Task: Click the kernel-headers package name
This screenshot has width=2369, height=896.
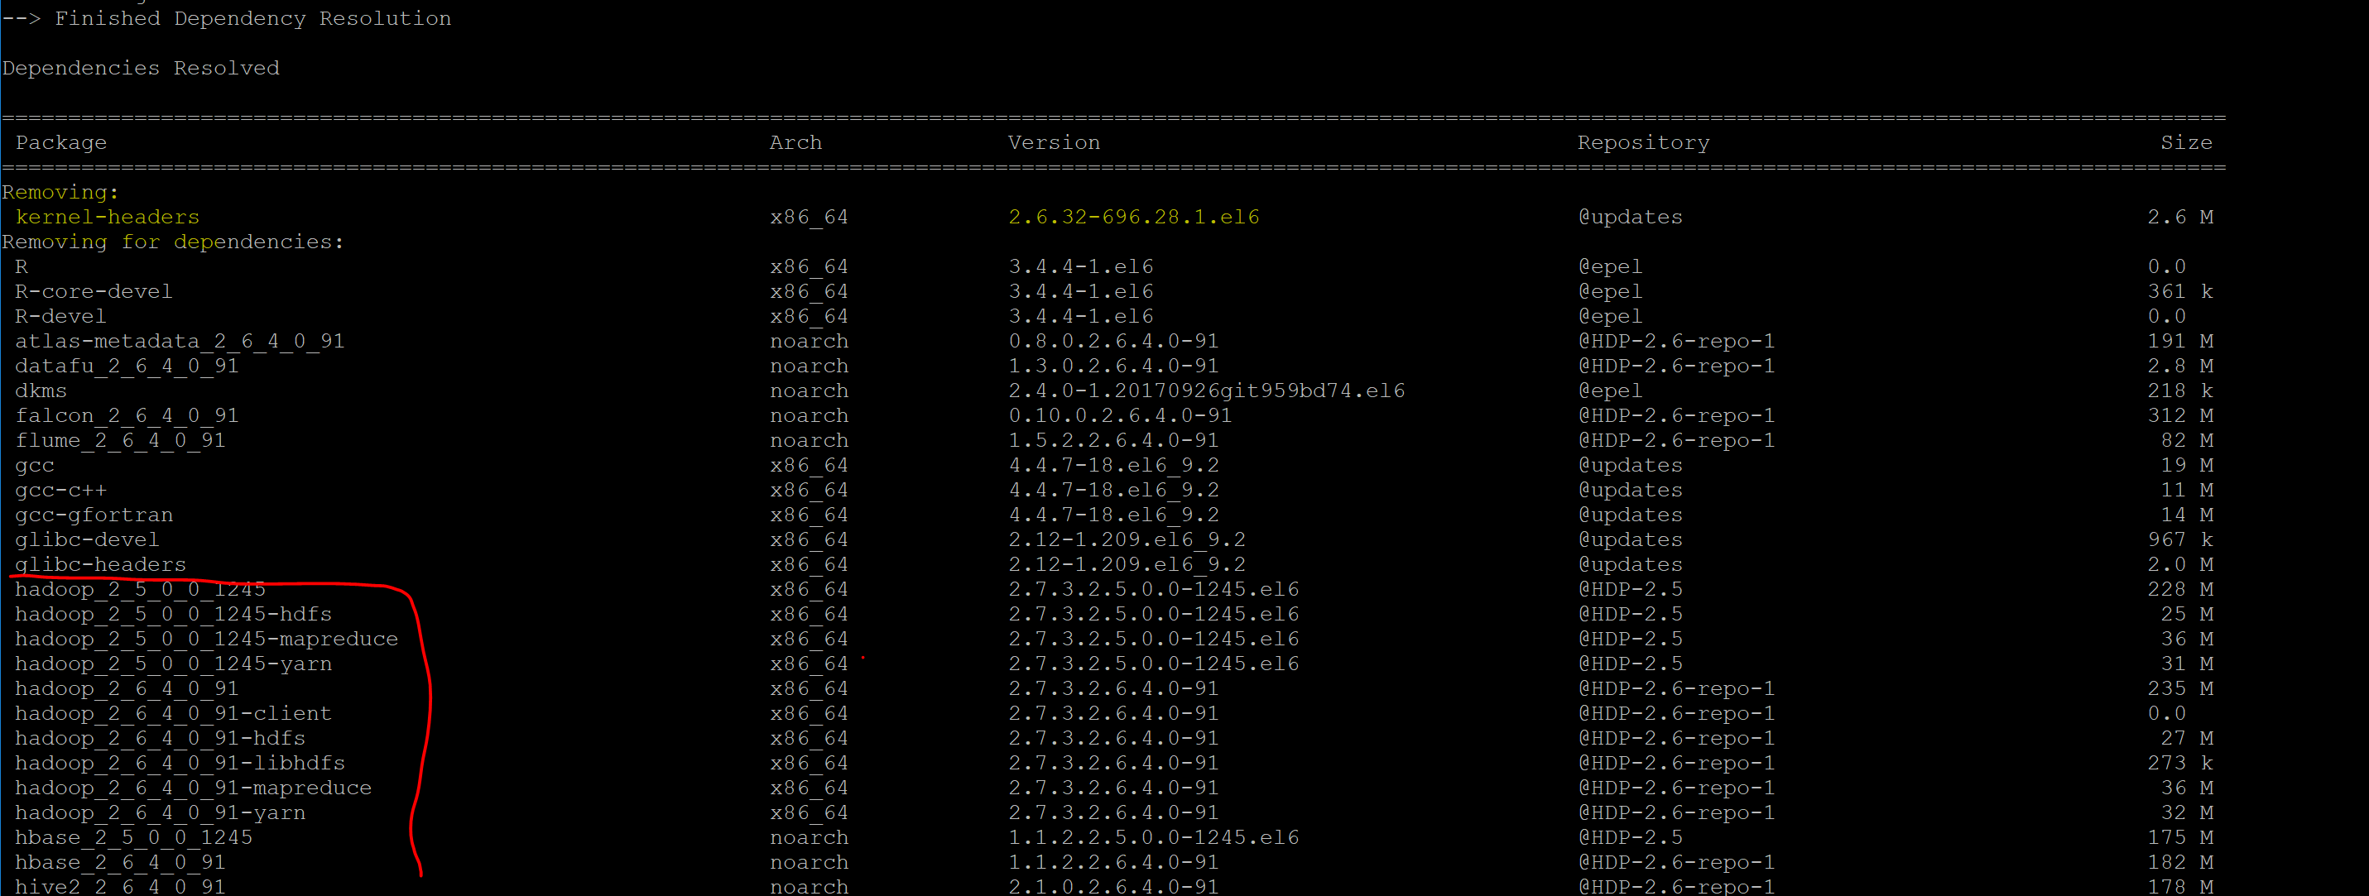Action: [x=107, y=217]
